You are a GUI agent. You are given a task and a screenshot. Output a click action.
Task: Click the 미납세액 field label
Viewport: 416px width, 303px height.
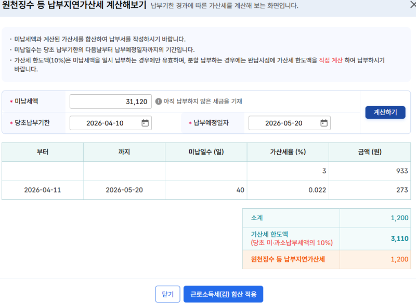click(x=27, y=101)
